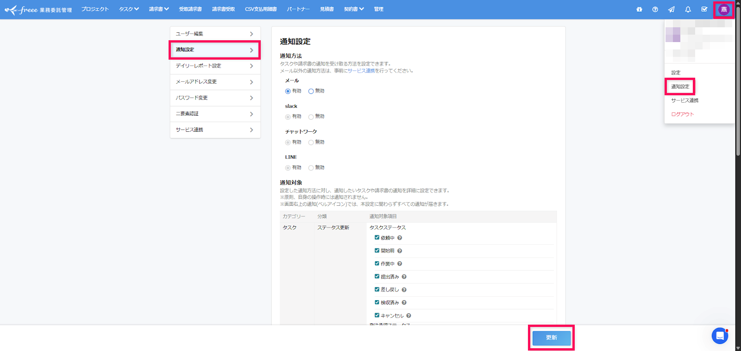Open デイリーレポート設定 in the sidebar
This screenshot has height=351, width=741.
[215, 66]
